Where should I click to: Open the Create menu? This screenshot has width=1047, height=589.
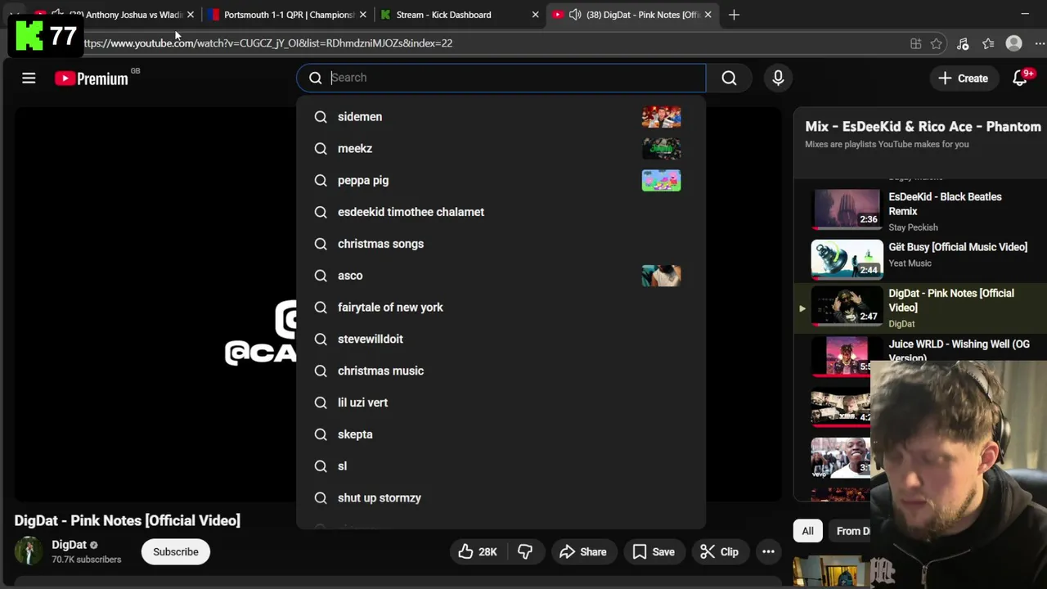click(963, 79)
